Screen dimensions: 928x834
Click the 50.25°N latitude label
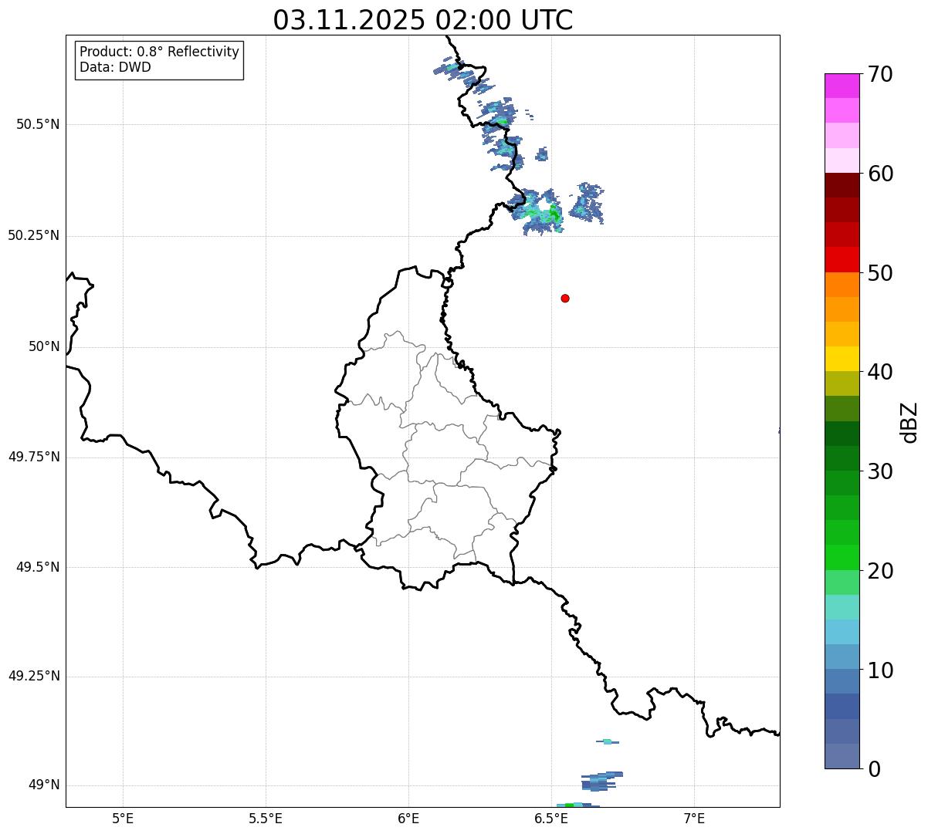pos(34,235)
